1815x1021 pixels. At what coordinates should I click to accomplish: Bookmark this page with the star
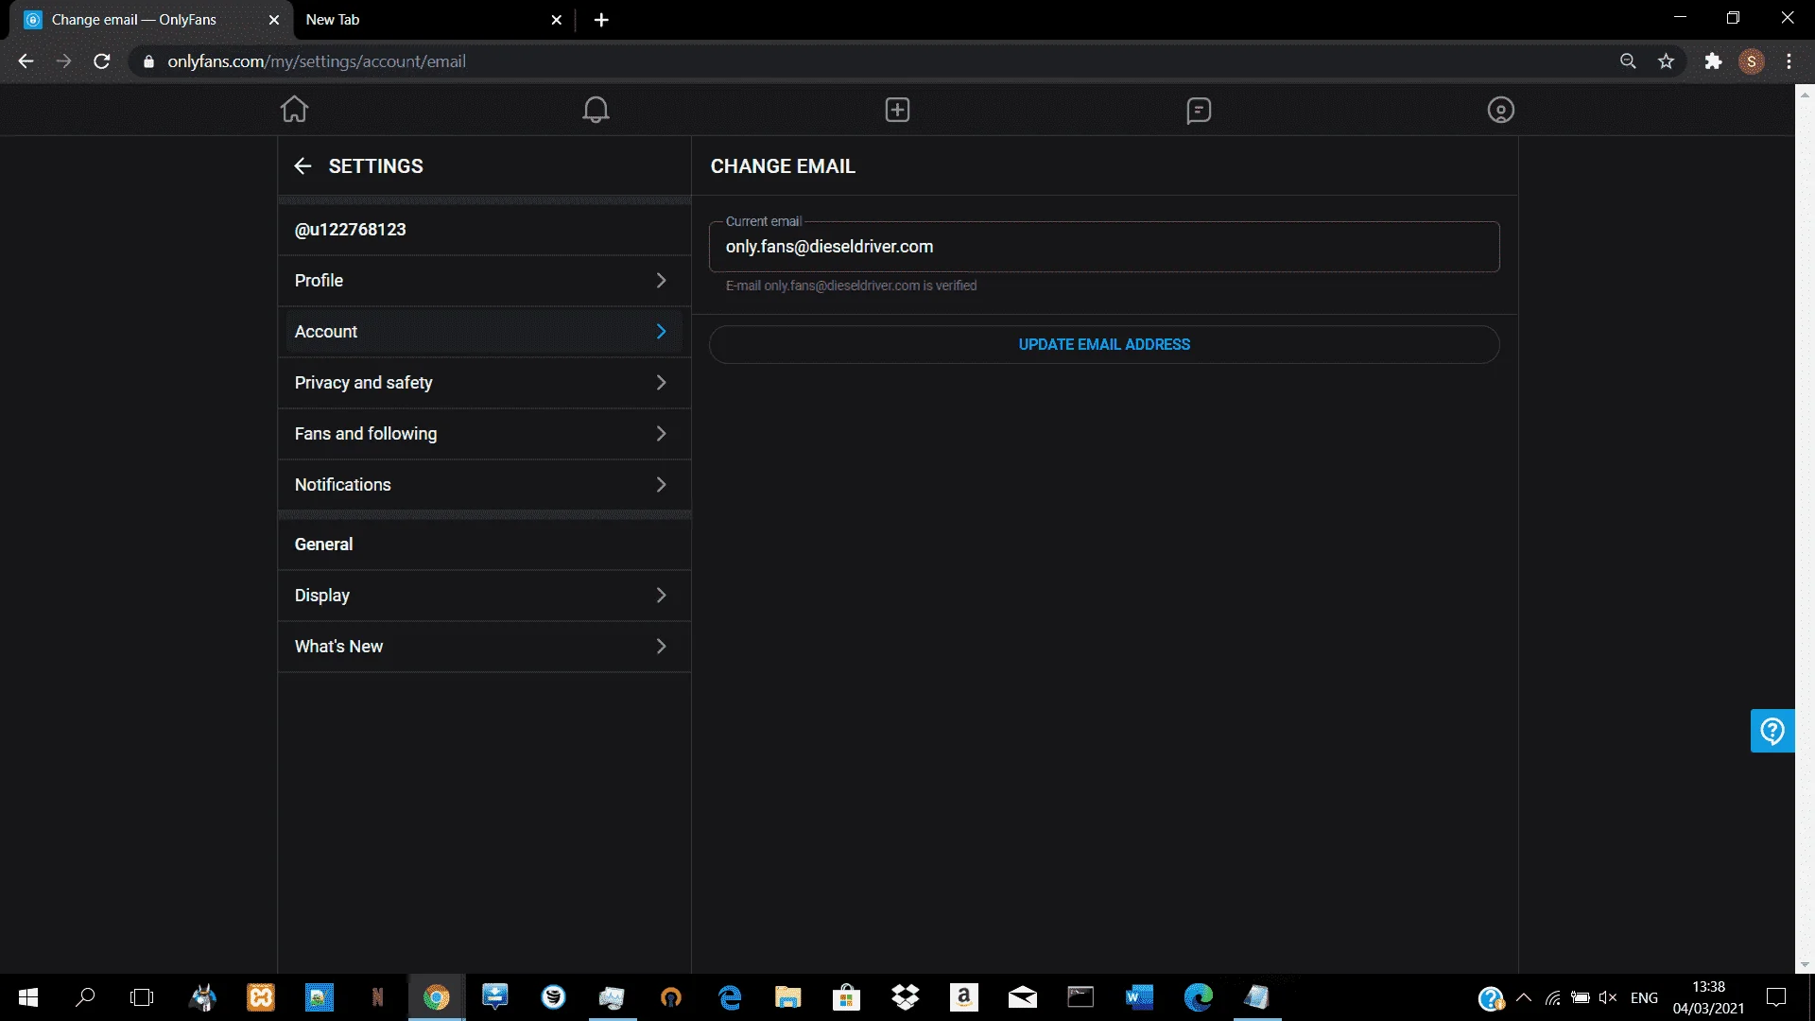click(x=1666, y=61)
